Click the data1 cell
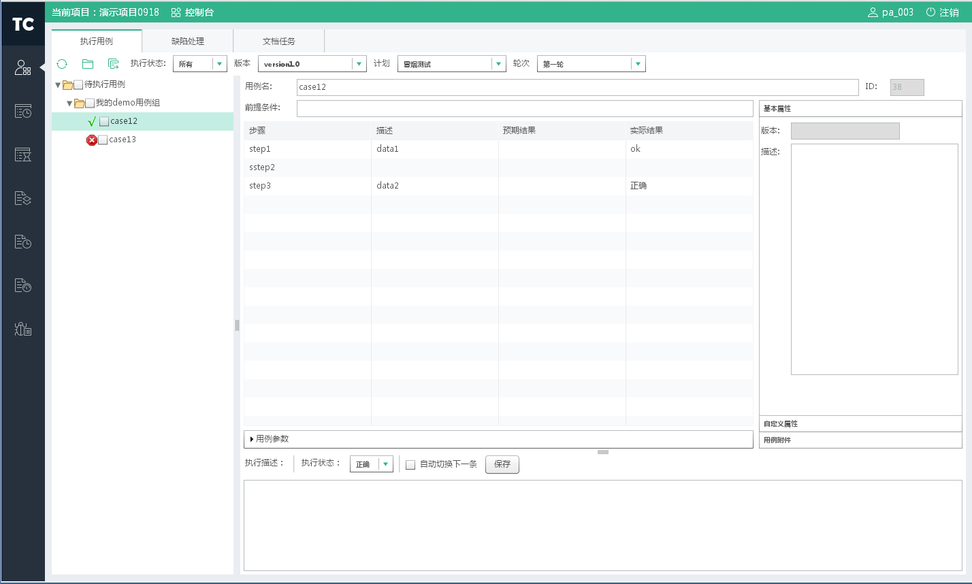972x584 pixels. click(x=434, y=148)
